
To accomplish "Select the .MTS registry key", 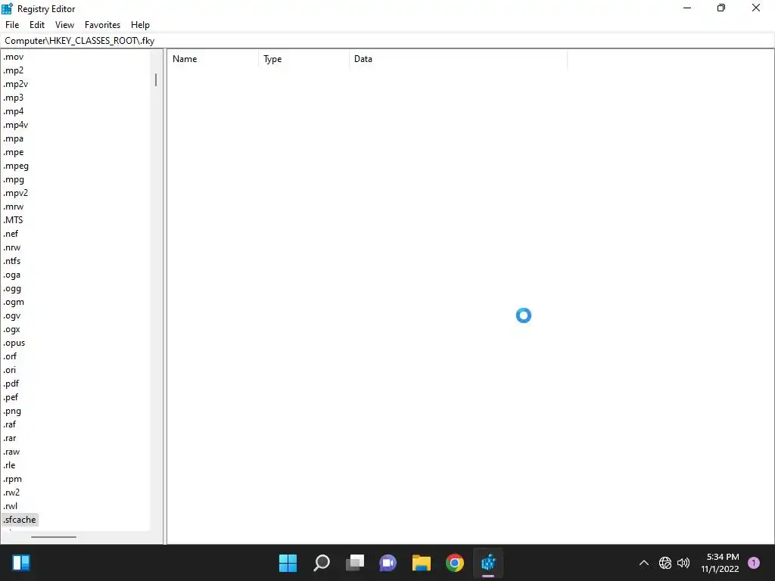I will point(13,220).
